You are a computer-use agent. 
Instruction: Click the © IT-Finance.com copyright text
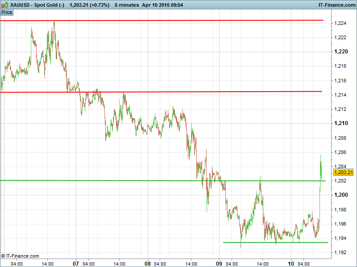pos(20,256)
